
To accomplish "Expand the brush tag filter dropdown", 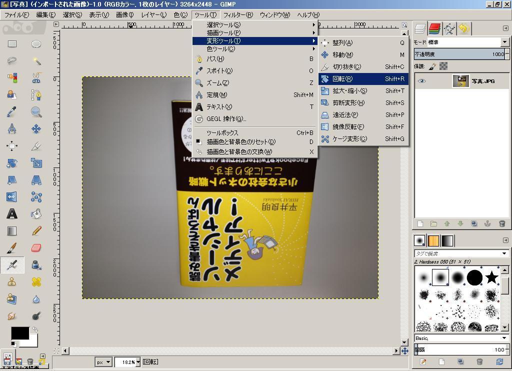I will pos(504,253).
